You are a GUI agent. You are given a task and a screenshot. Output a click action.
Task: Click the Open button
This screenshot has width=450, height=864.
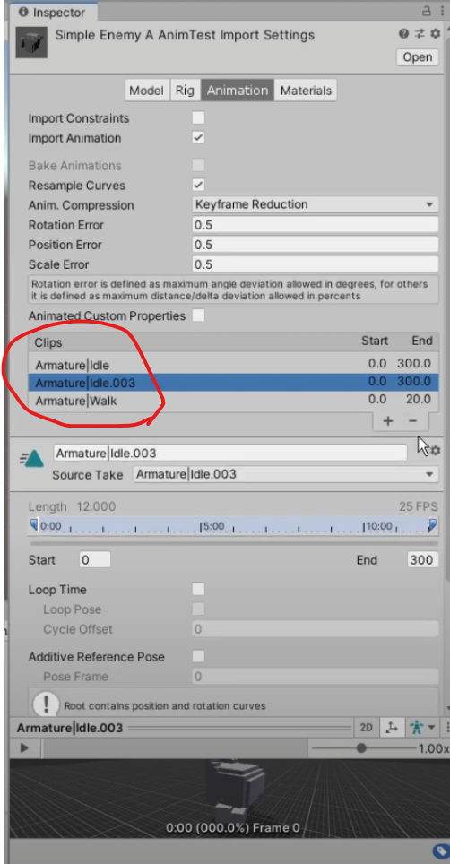(x=418, y=57)
